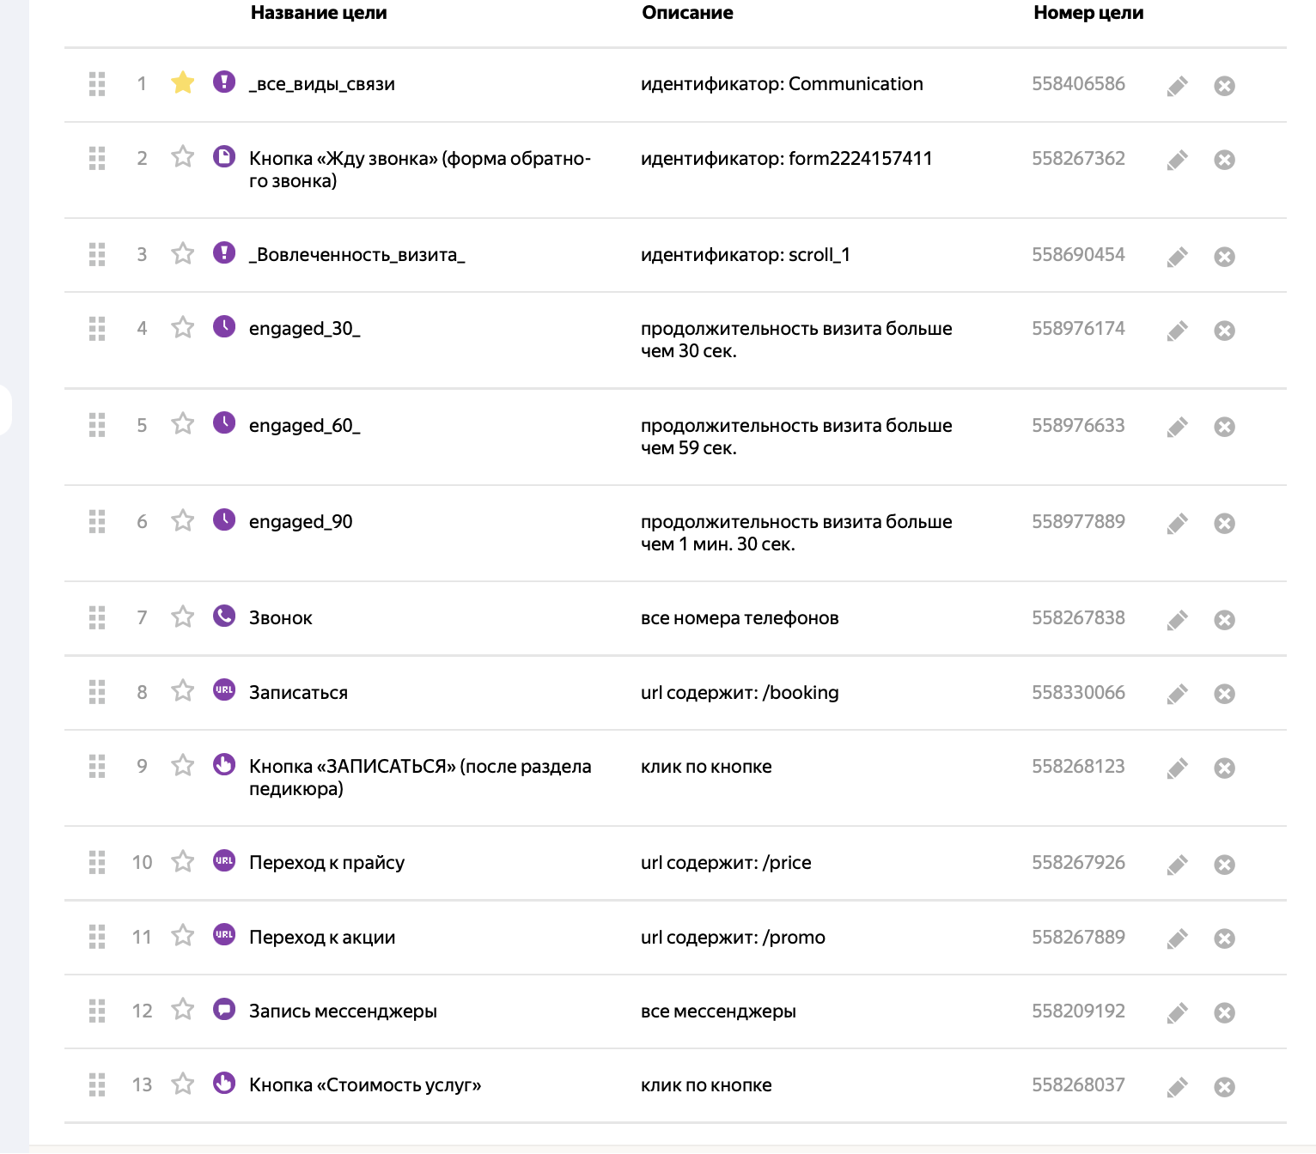Open the _Вовлеченность_визита_ goal name
Viewport: 1316px width, 1154px height.
click(x=356, y=255)
